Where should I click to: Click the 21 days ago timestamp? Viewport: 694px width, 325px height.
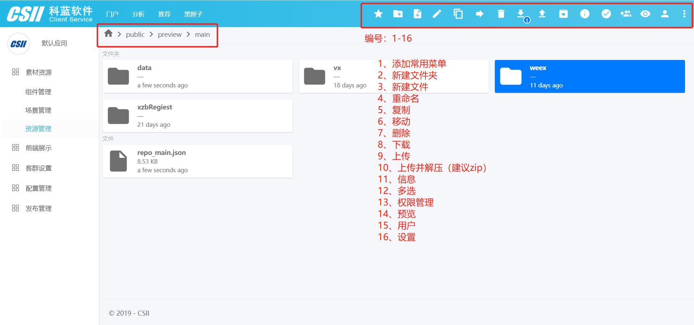154,125
